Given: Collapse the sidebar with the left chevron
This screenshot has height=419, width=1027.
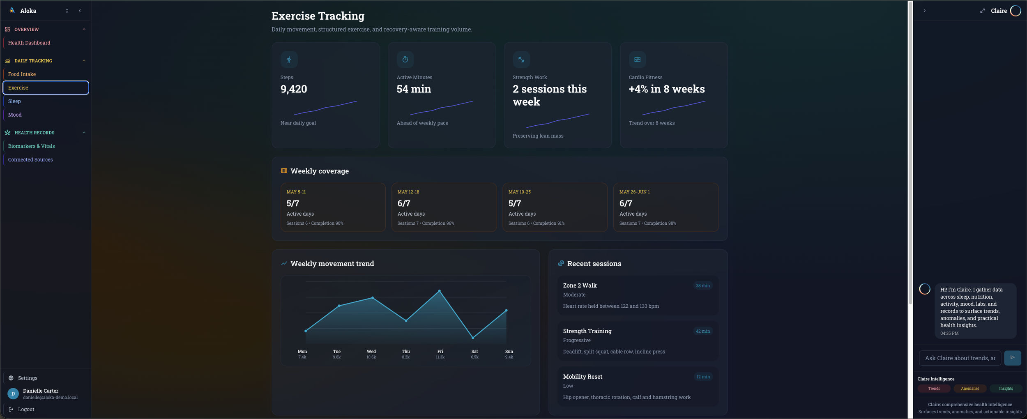Looking at the screenshot, I should tap(80, 11).
